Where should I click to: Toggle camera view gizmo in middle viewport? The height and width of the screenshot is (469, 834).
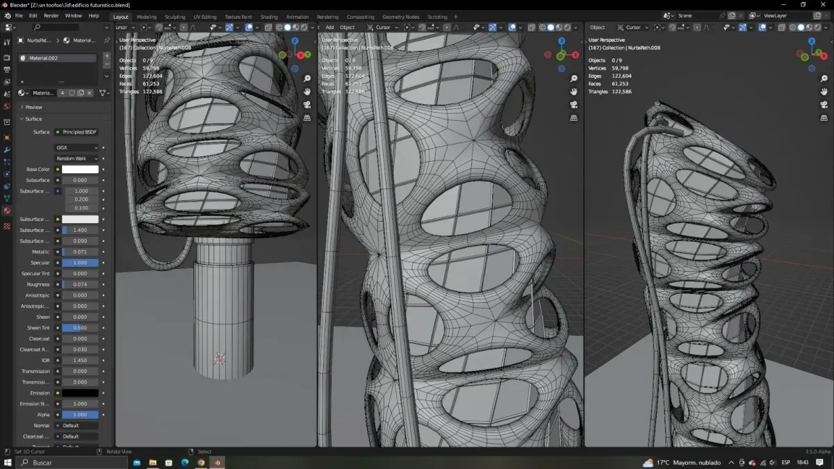click(574, 104)
